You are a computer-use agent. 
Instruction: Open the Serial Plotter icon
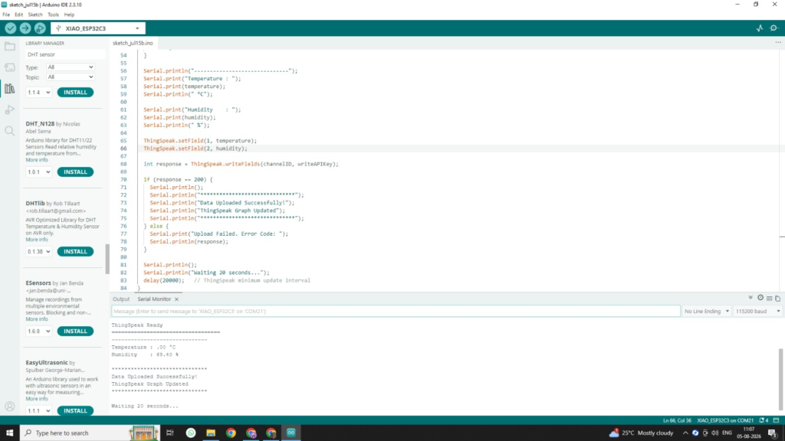click(x=760, y=28)
